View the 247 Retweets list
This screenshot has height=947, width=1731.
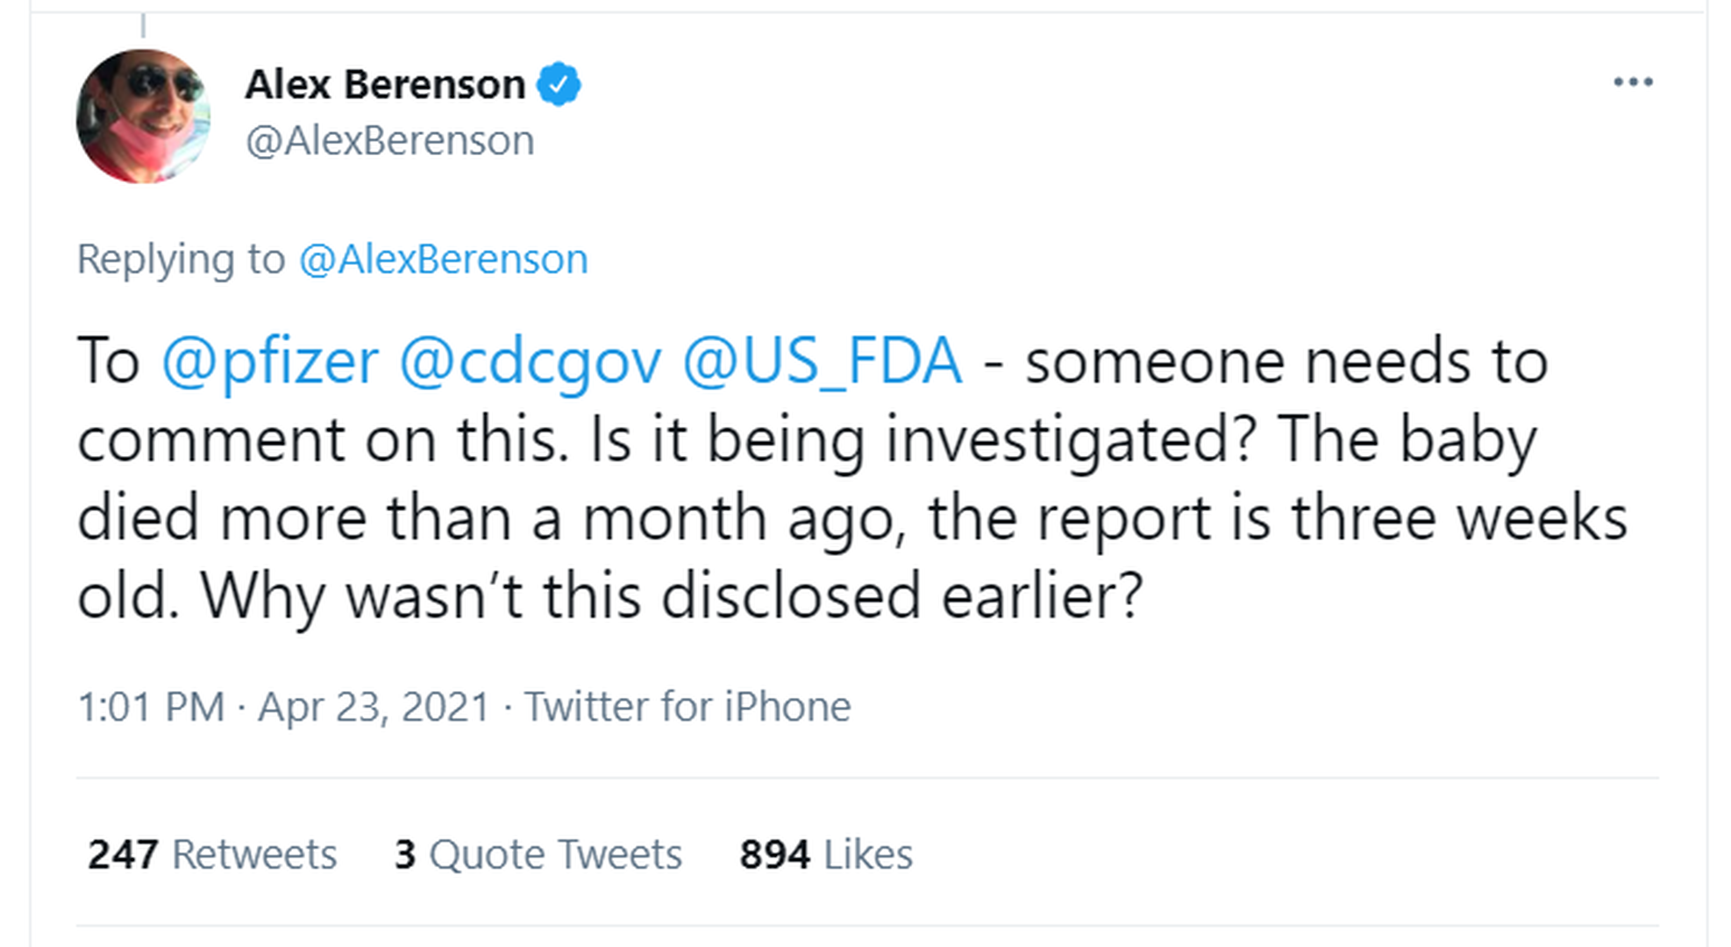pos(212,854)
